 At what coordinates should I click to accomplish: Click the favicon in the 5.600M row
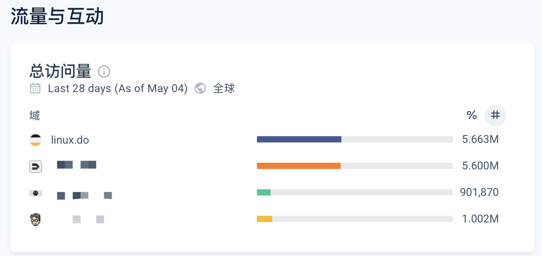36,167
